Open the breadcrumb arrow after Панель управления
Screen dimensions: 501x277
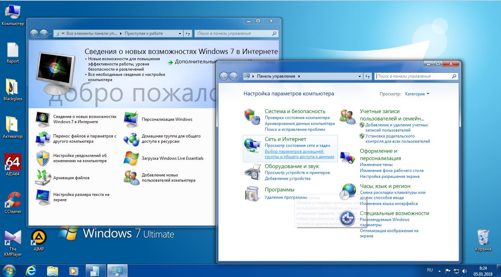[299, 76]
